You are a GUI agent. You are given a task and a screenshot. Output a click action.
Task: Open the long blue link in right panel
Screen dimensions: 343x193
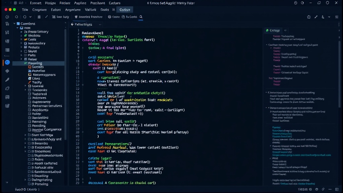point(301,155)
